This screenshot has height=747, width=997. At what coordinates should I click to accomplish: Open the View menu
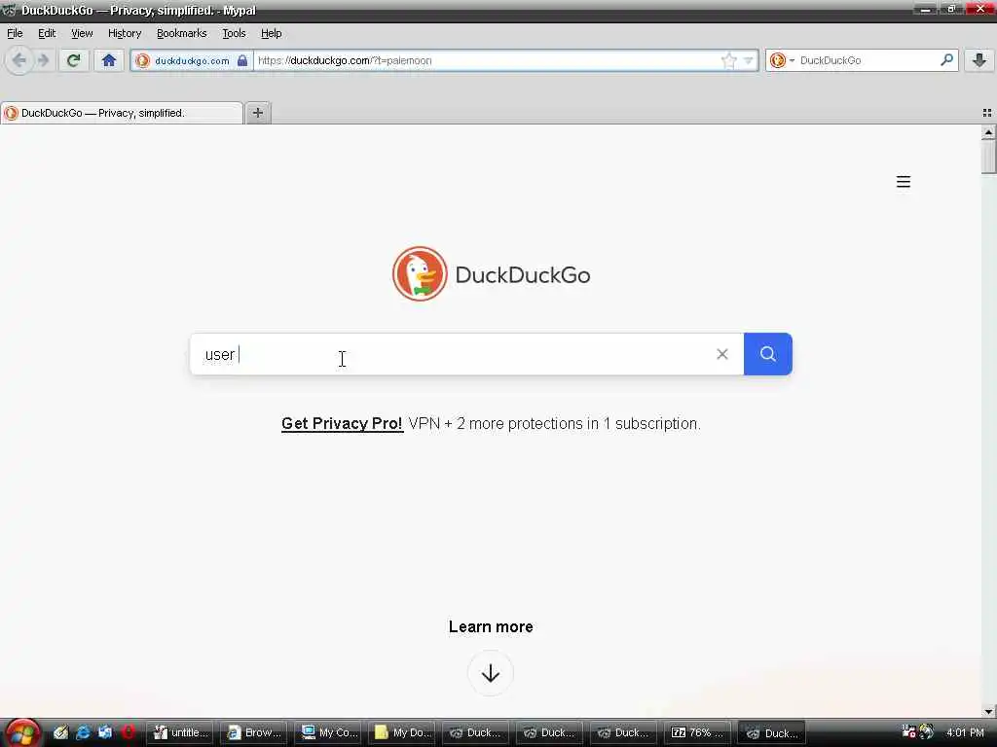(82, 33)
